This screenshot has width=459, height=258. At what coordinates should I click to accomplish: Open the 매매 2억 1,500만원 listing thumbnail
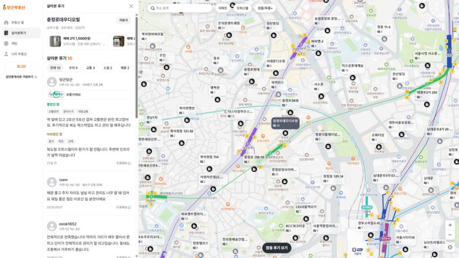click(x=55, y=42)
